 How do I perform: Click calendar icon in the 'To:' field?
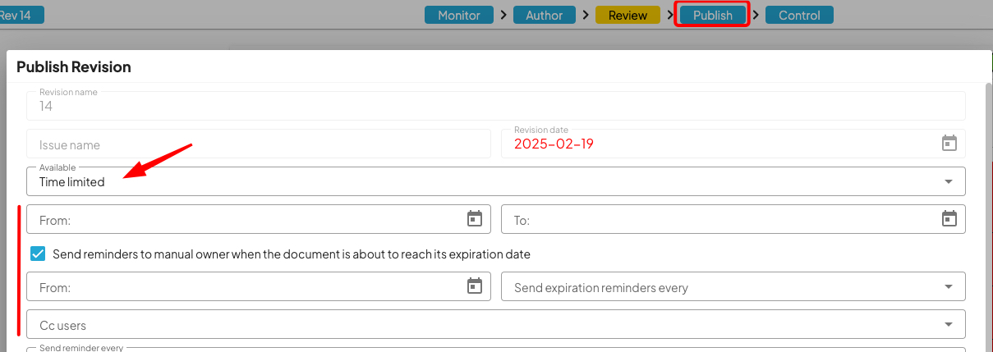[949, 219]
